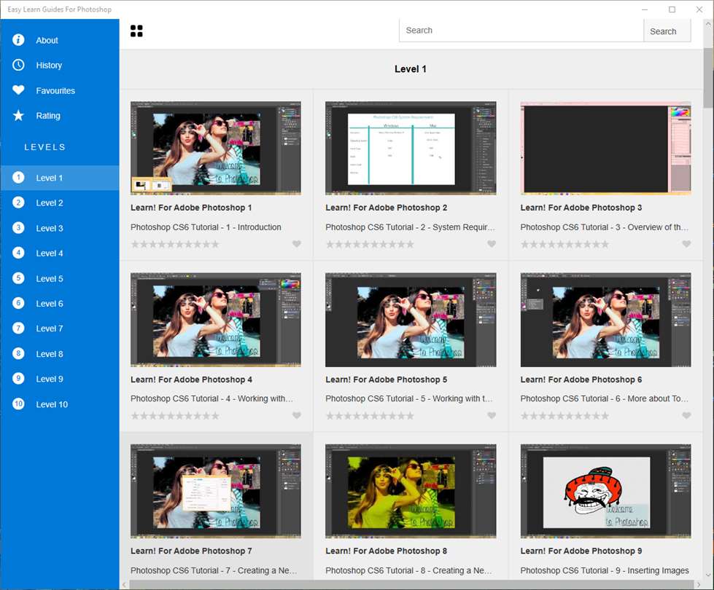Click the Level 5 number badge
This screenshot has height=590, width=714.
pyautogui.click(x=18, y=278)
